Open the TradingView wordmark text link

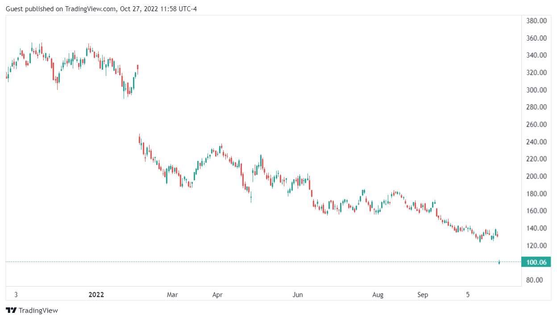tap(38, 310)
